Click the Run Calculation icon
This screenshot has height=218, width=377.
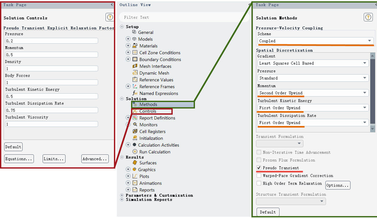coord(135,152)
